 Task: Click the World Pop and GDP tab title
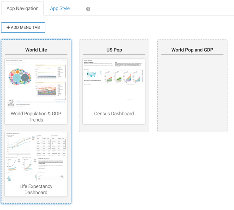pos(192,50)
